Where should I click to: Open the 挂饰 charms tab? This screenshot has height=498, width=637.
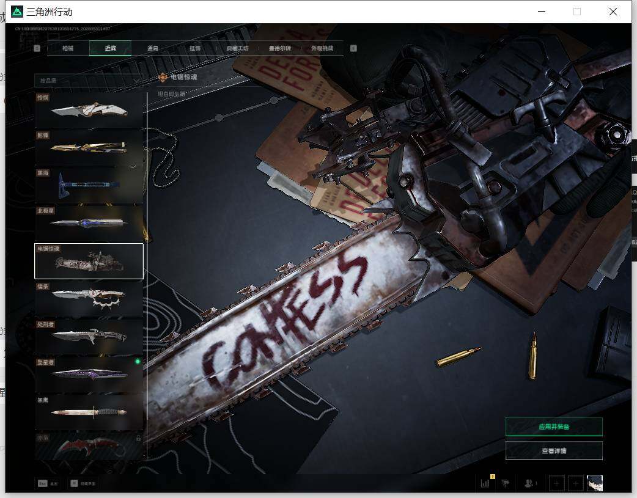click(x=195, y=48)
